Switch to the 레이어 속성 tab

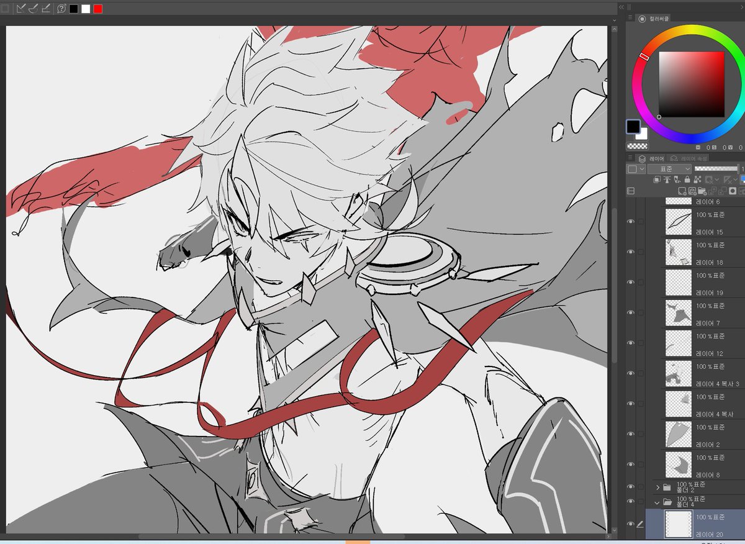point(687,158)
